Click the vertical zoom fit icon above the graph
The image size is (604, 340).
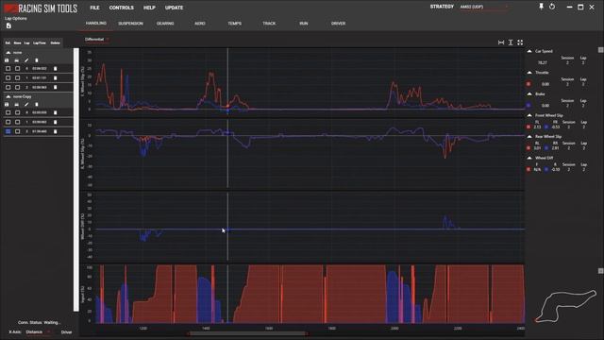511,42
